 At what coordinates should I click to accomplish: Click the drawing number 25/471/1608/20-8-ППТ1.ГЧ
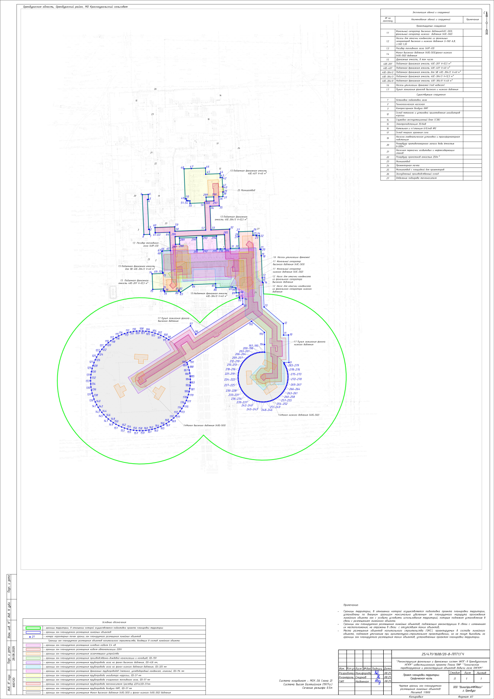coord(443,654)
